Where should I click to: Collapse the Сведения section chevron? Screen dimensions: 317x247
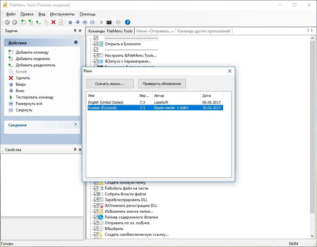coord(76,124)
